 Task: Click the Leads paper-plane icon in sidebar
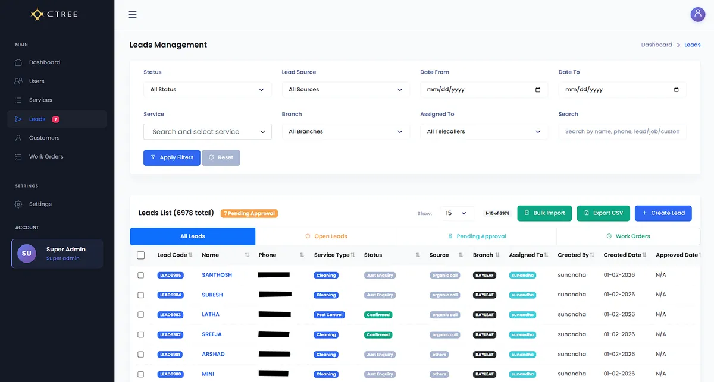point(18,119)
